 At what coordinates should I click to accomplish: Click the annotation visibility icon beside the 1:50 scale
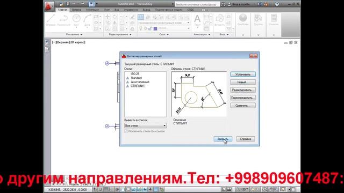click(252, 189)
